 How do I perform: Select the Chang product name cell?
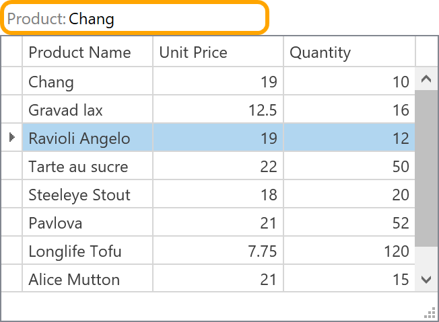[88, 82]
